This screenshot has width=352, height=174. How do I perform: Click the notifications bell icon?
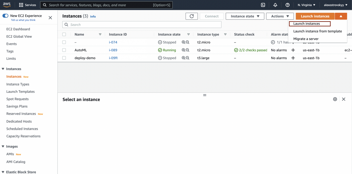275,5
